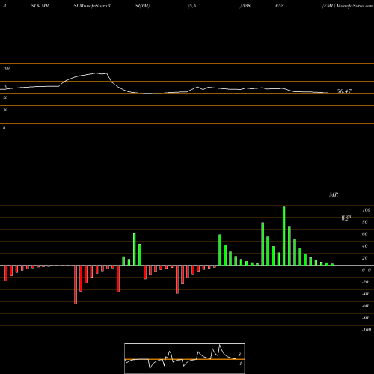The image size is (374, 374).
Task: Click the tallest green MR histogram bar
Action: click(284, 236)
